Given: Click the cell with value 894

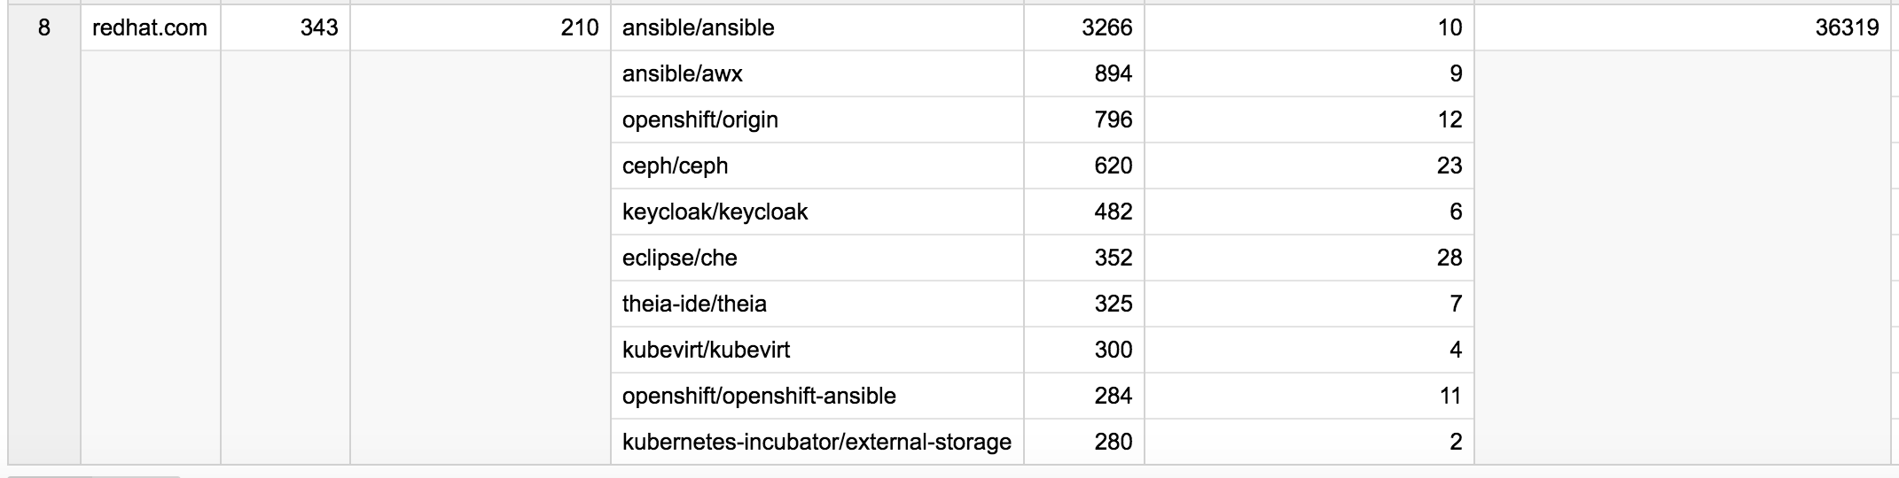Looking at the screenshot, I should pyautogui.click(x=1083, y=74).
